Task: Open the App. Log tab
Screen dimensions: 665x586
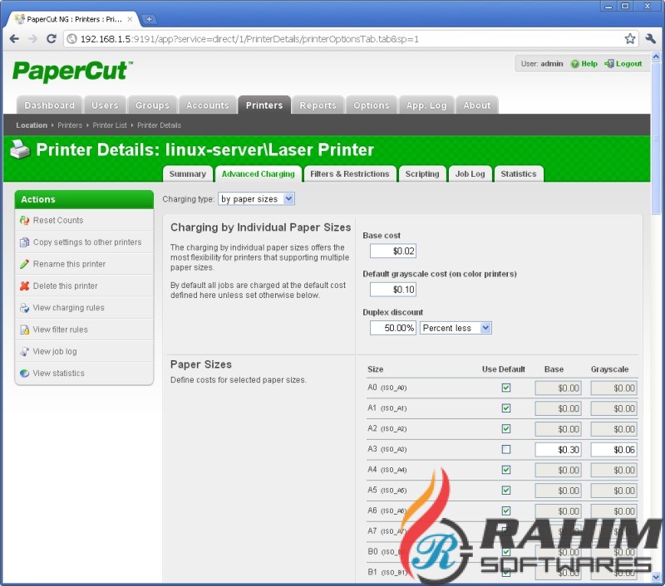Action: click(426, 105)
